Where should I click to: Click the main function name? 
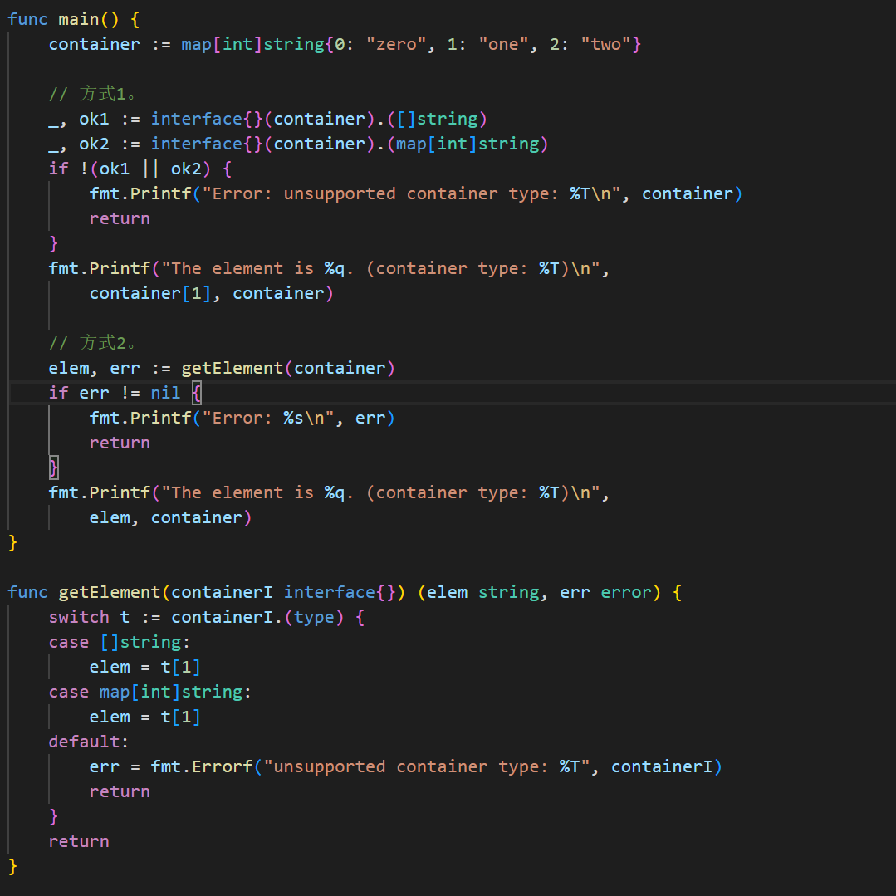(79, 19)
